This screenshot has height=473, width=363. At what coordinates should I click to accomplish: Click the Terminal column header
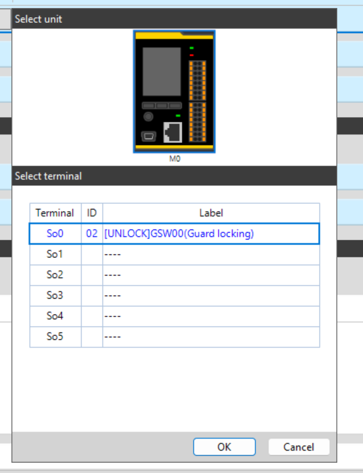click(x=55, y=213)
